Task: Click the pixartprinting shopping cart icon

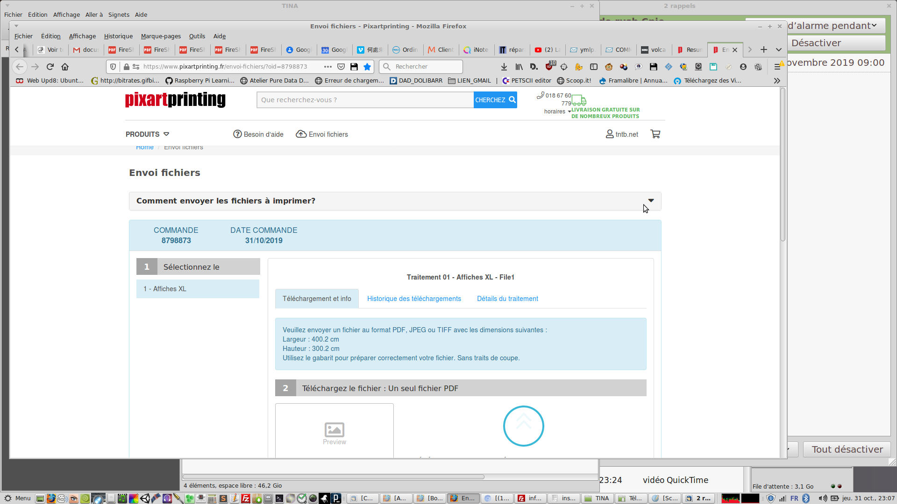Action: pyautogui.click(x=655, y=134)
